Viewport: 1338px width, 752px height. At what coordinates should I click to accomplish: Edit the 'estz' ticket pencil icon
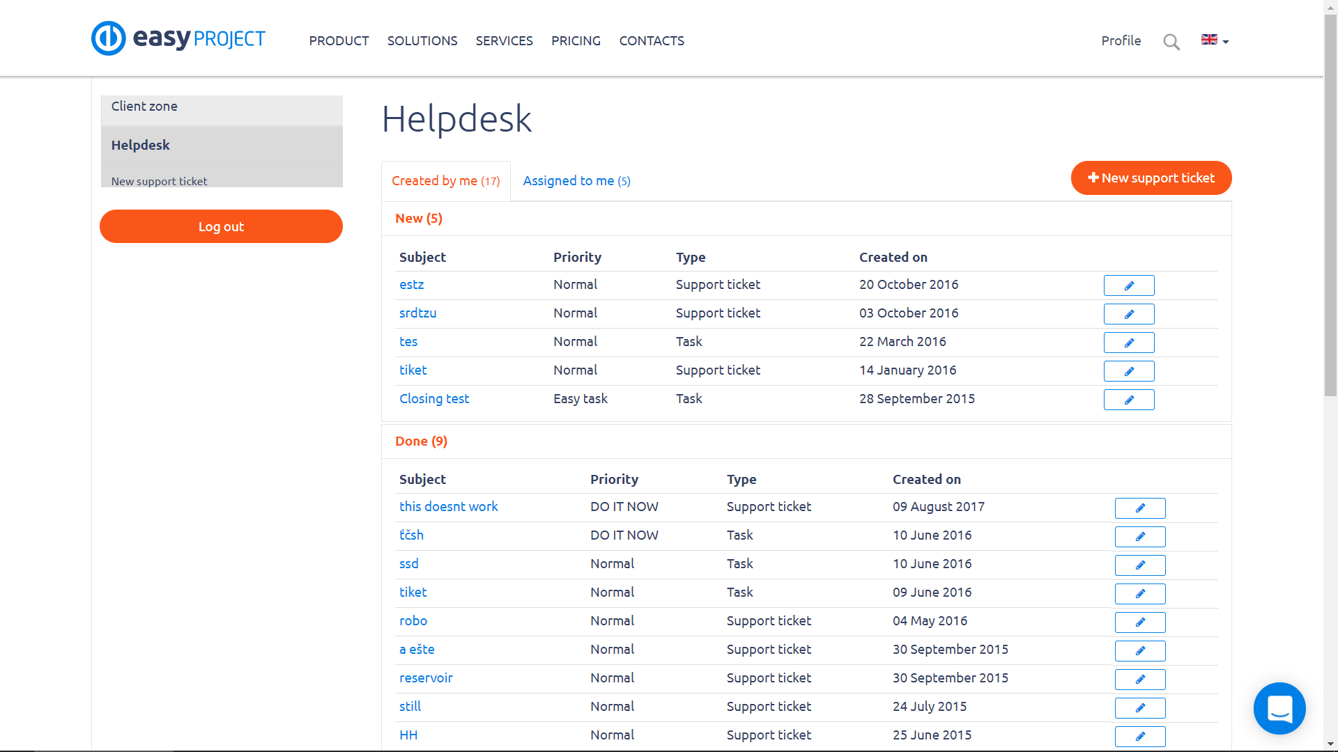tap(1129, 285)
